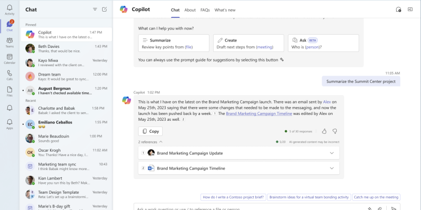
Task: Open Marie's B-day gift chat
Action: click(66, 206)
